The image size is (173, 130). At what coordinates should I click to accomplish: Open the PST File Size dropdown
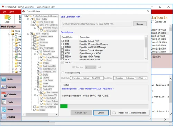[x=91, y=67]
